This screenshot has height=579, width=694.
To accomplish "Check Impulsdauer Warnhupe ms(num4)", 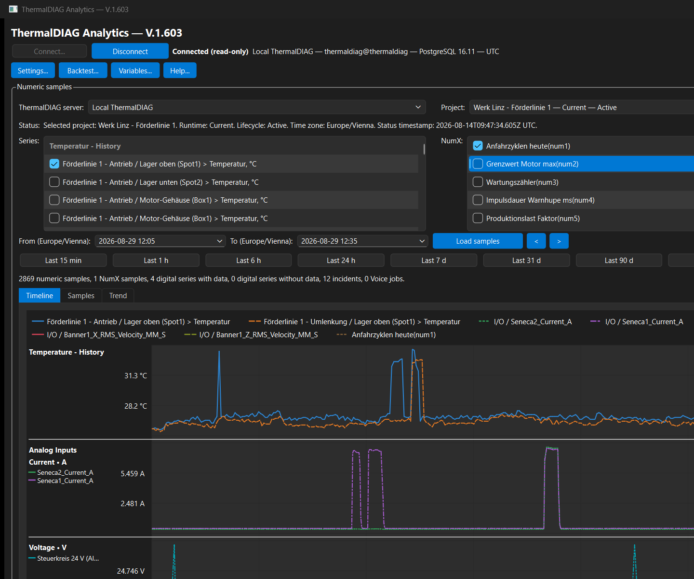I will coord(478,200).
